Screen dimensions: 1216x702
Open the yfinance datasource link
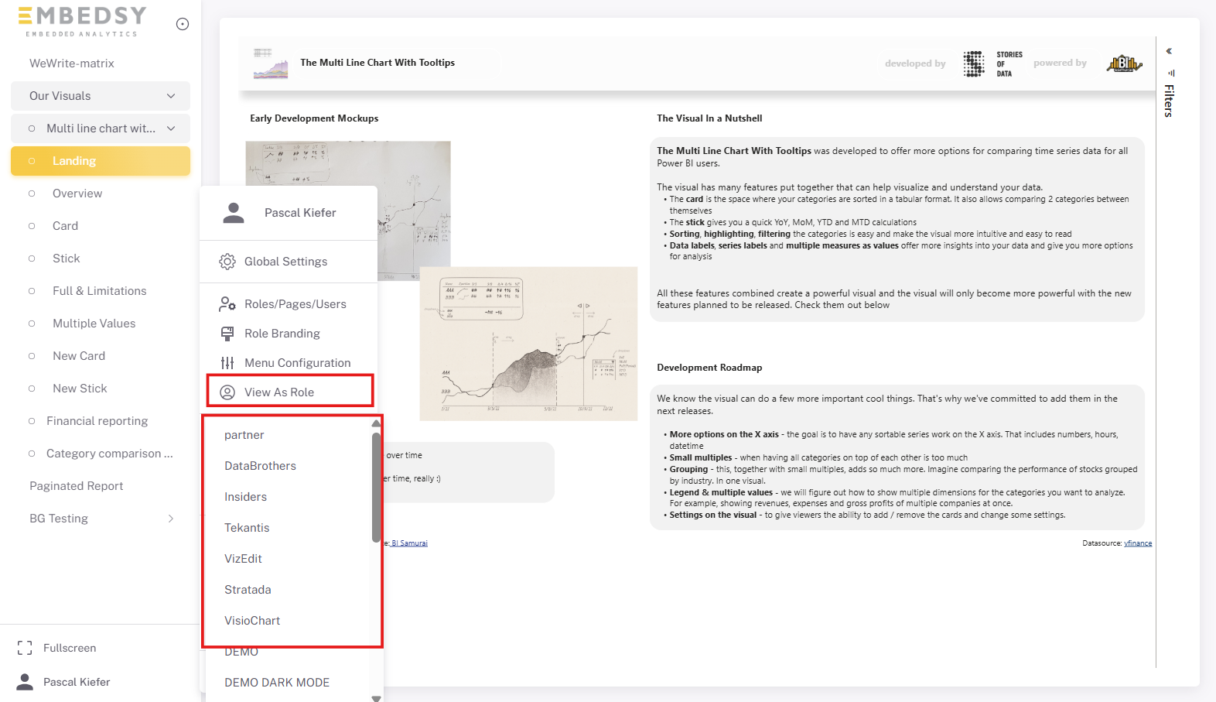pyautogui.click(x=1137, y=543)
